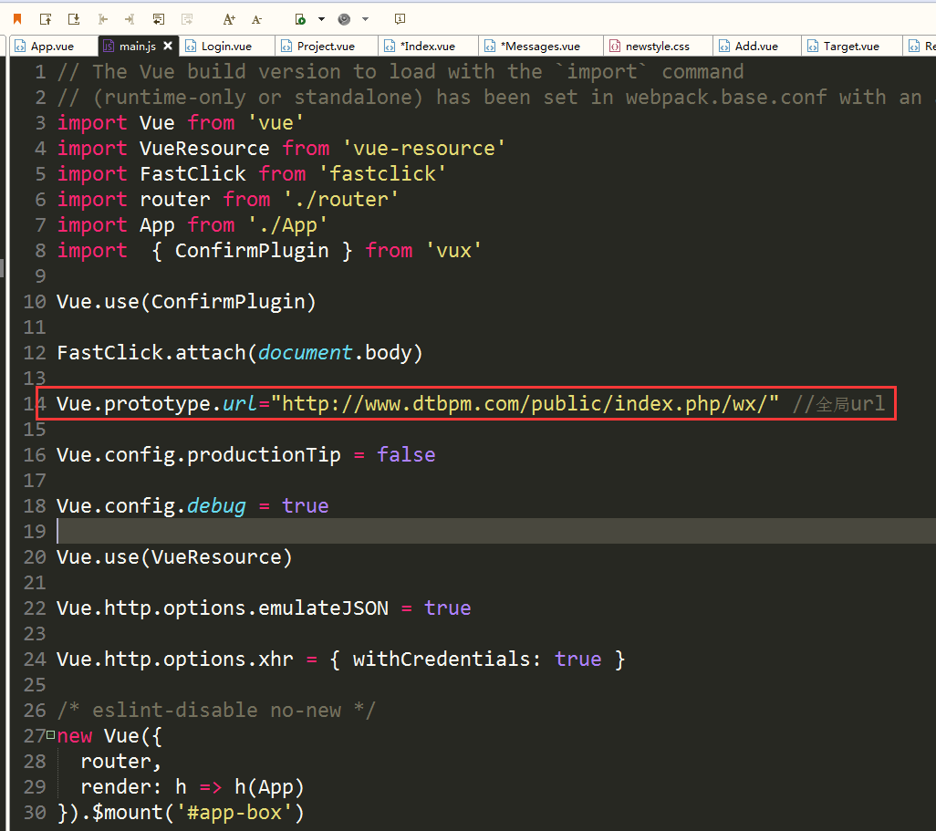
Task: Click the './App' import path
Action: [287, 225]
